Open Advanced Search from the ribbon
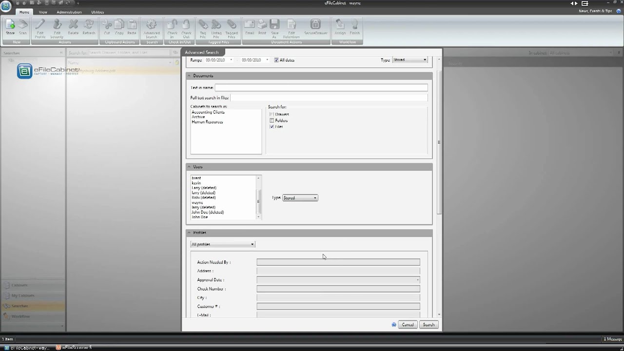624x351 pixels. pyautogui.click(x=152, y=29)
